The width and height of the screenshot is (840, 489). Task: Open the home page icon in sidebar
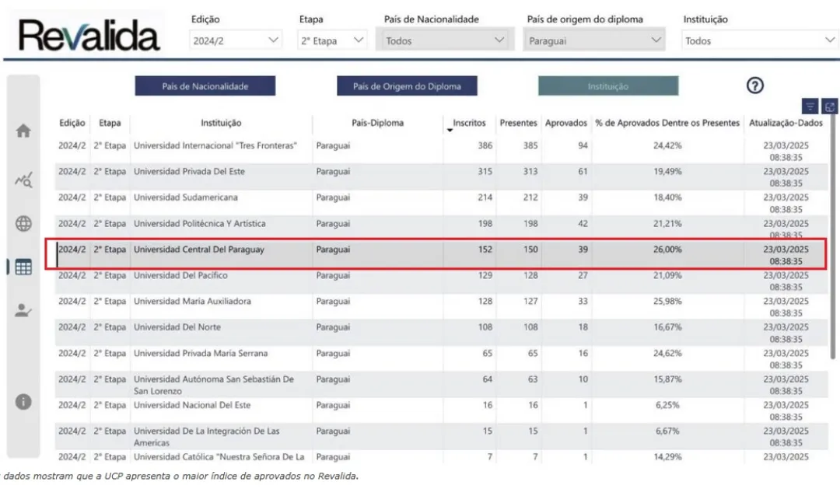pos(23,131)
